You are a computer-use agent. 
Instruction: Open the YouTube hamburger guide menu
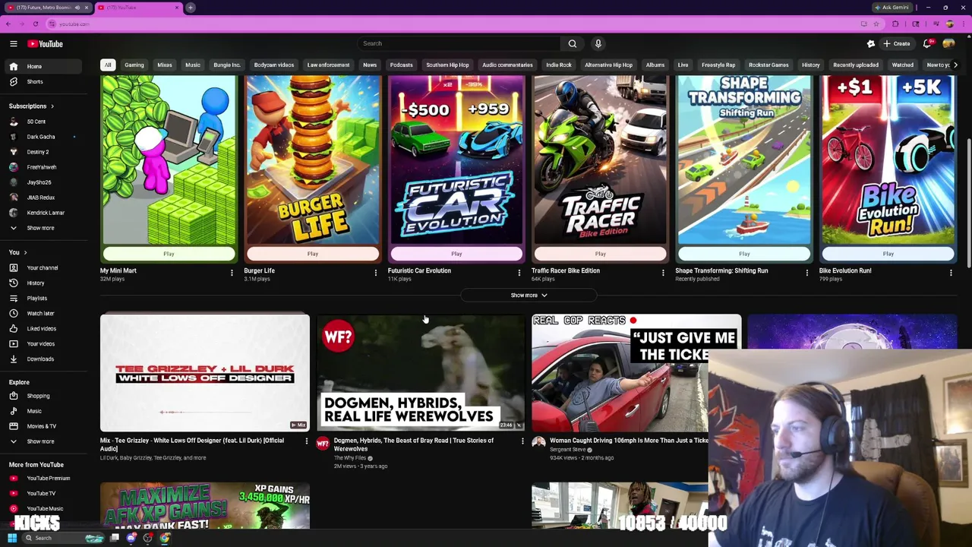coord(13,43)
